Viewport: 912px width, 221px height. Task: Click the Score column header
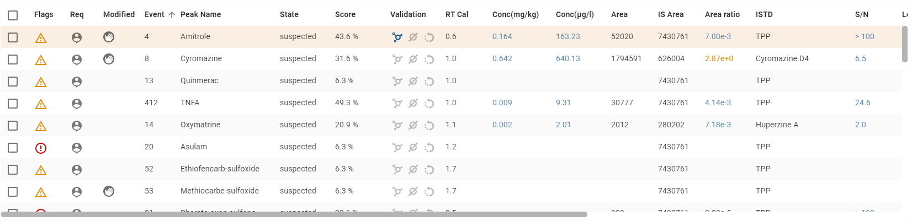pos(345,15)
